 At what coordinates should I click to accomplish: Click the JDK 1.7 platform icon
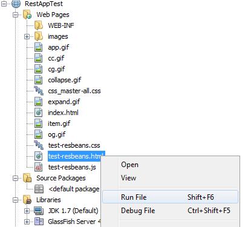[39, 211]
